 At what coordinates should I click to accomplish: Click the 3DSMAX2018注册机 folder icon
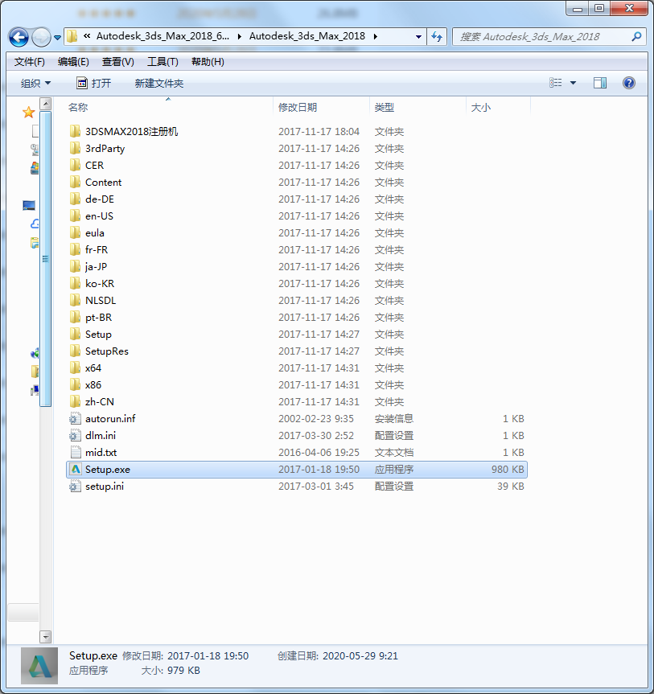(x=76, y=132)
